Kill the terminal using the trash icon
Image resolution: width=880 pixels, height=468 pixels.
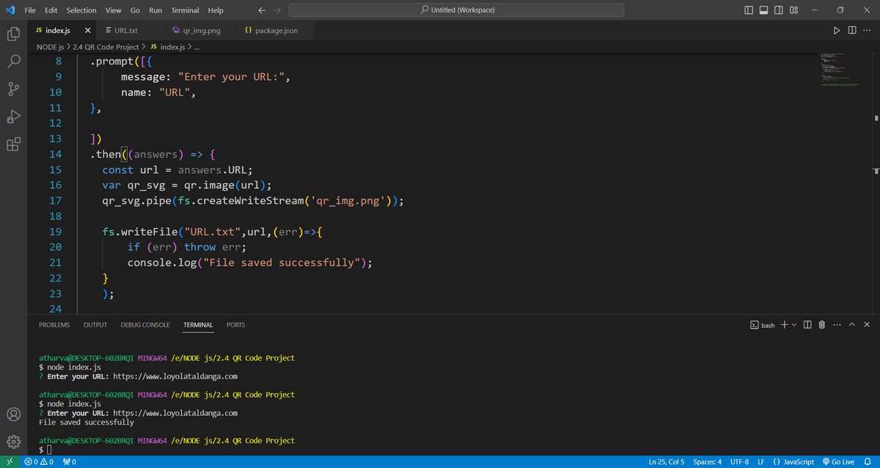click(821, 324)
